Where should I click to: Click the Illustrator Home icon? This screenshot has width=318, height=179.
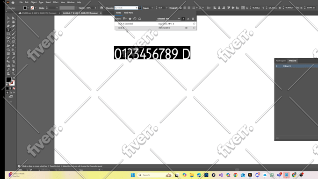point(13,2)
